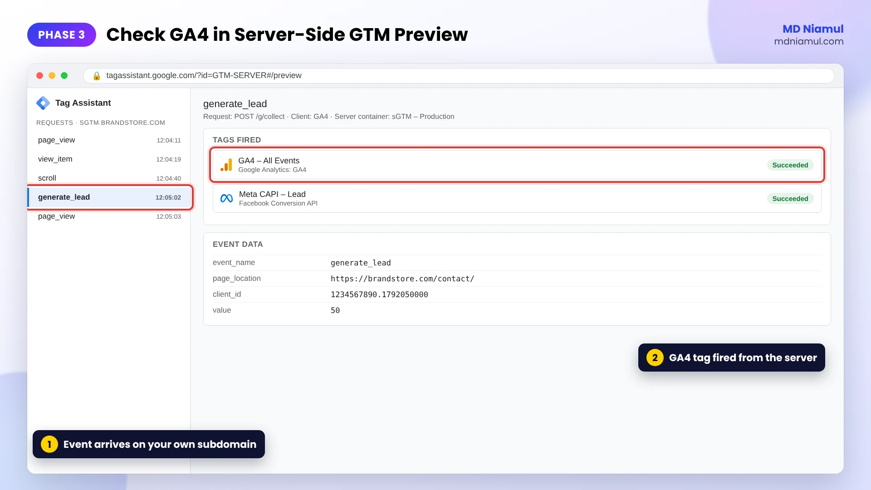Open the Meta CAPI – Lead tag
Viewport: 871px width, 490px height.
(x=517, y=198)
